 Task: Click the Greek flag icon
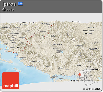(20, 4)
